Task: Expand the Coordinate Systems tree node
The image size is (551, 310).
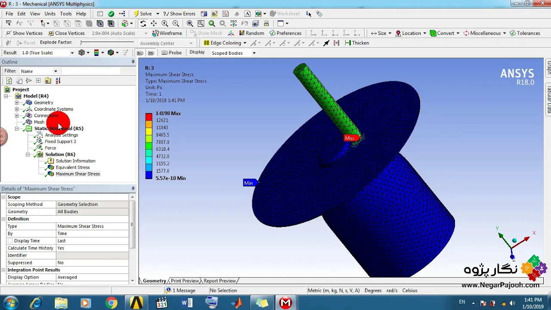Action: (x=17, y=109)
